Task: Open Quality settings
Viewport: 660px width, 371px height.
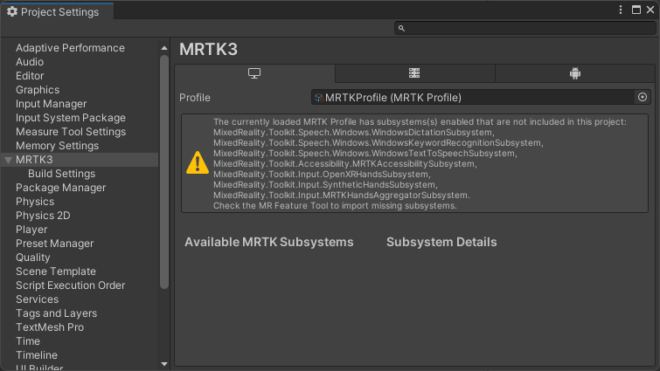Action: coord(33,258)
